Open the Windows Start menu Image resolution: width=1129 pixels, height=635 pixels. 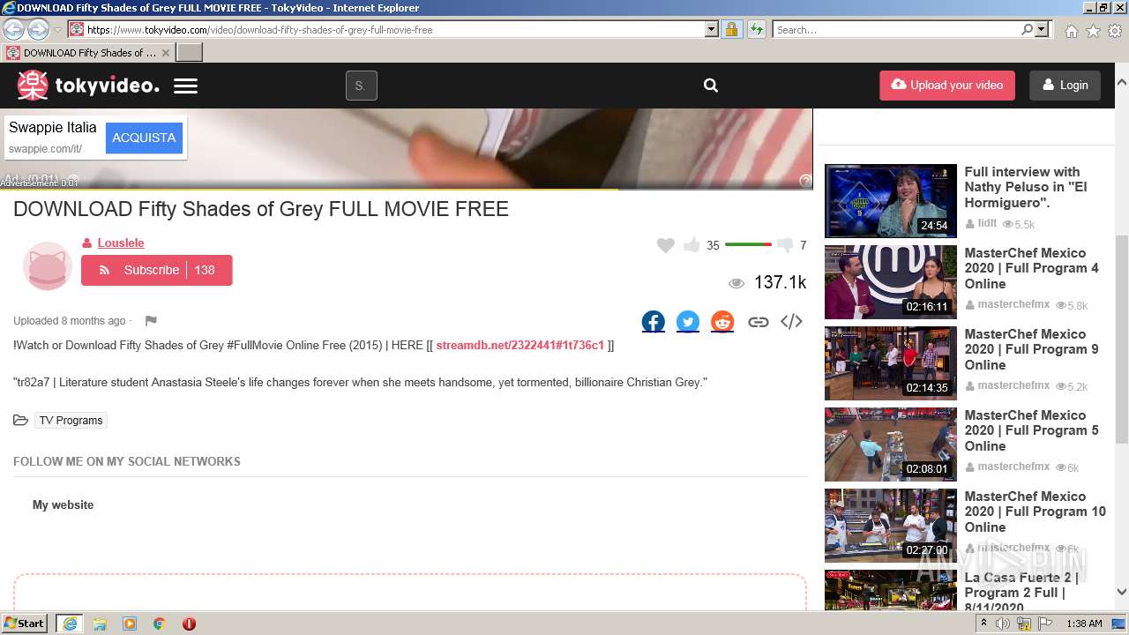point(25,623)
